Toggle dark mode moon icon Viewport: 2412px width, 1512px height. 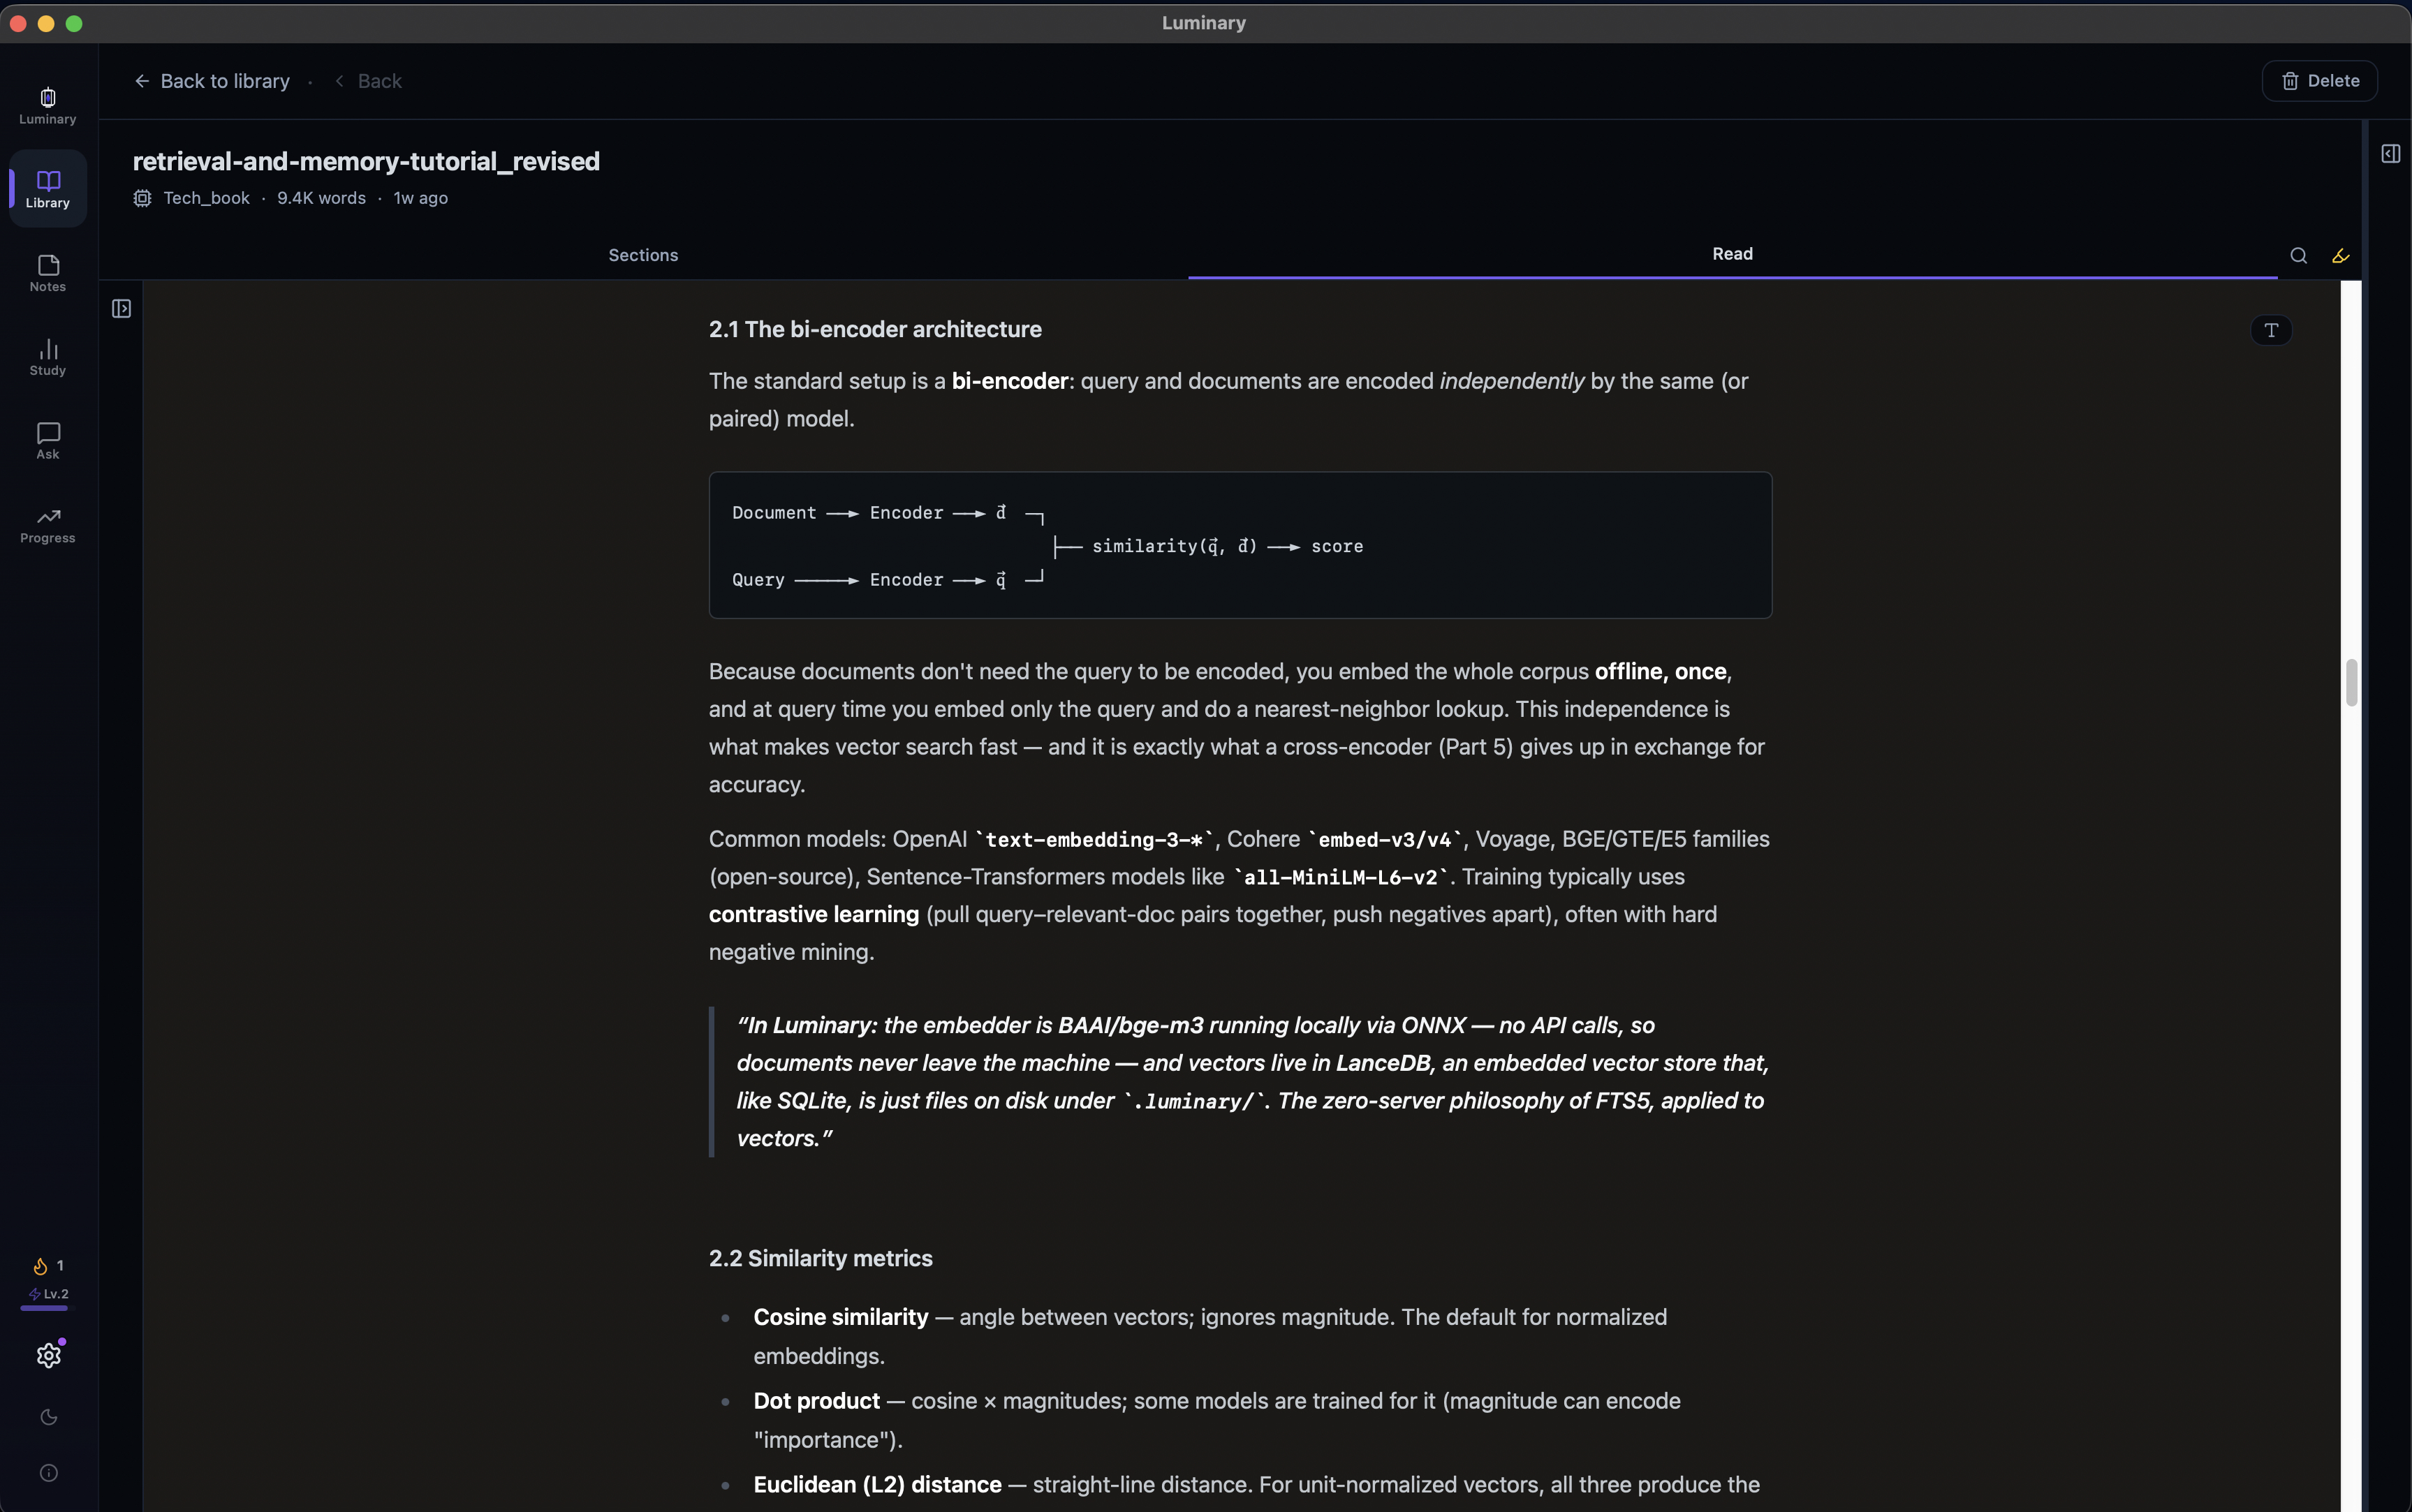(48, 1417)
